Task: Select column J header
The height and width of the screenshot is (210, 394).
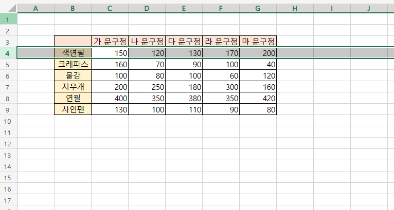Action: (x=369, y=8)
